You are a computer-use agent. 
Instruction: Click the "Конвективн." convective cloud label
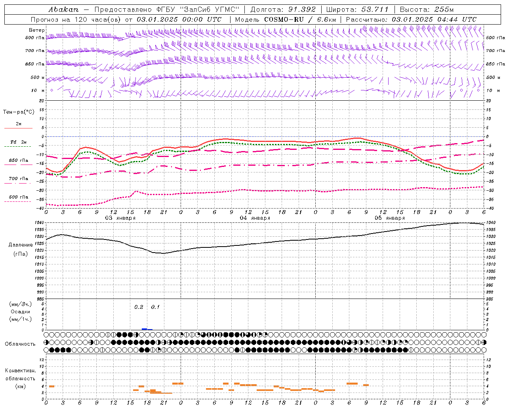tap(20, 371)
